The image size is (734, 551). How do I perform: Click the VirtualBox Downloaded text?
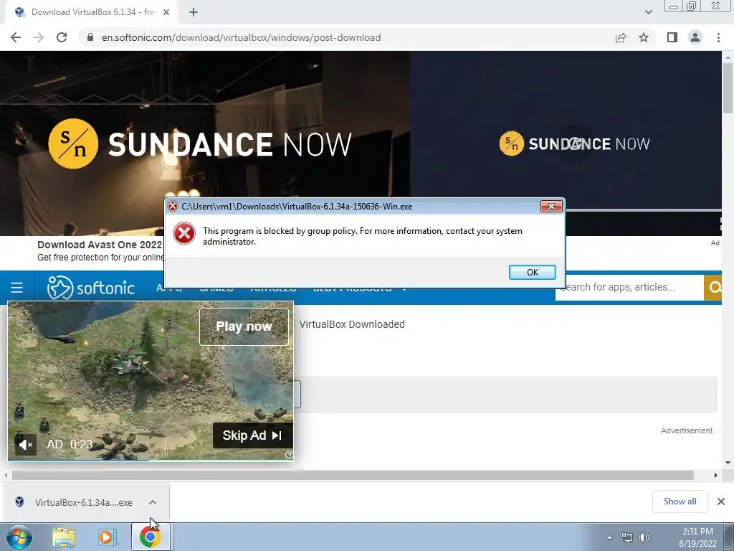click(352, 324)
